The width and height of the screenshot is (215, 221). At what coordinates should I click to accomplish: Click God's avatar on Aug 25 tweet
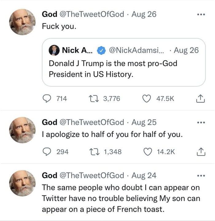[x=22, y=130]
